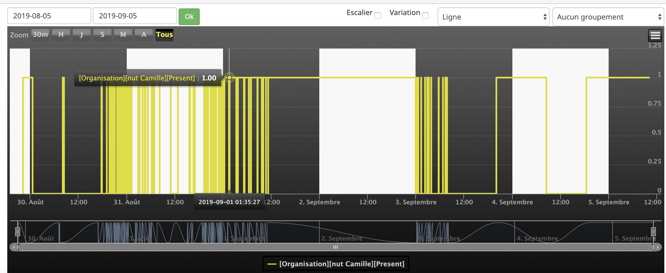Select the Tous zoom range
Viewport: 666px width, 273px height.
[165, 35]
